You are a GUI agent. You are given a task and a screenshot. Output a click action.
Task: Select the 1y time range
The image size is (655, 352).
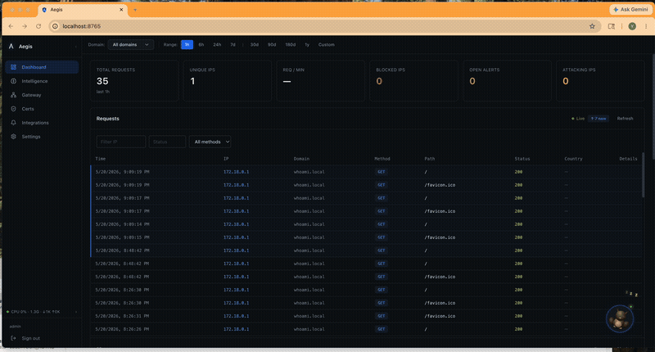click(307, 45)
